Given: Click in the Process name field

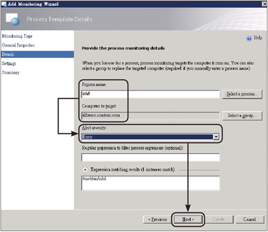Looking at the screenshot, I should click(151, 94).
